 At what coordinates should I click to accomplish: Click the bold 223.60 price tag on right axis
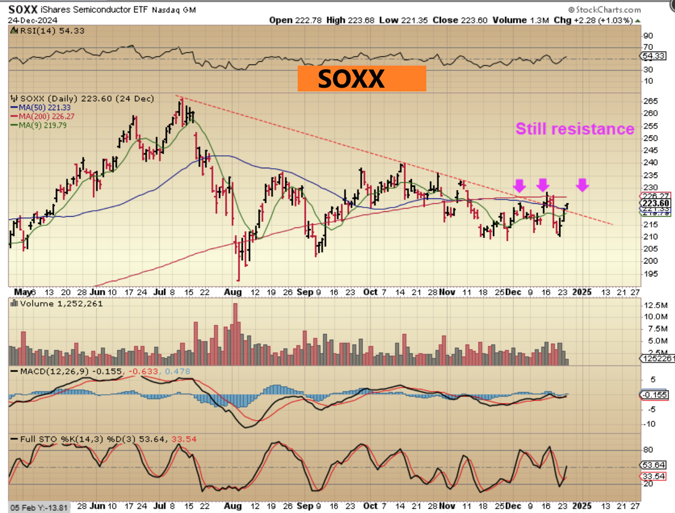(x=656, y=203)
